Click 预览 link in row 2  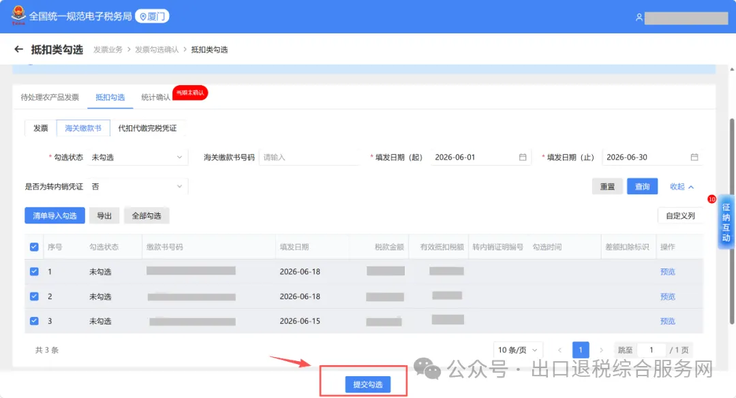point(667,296)
